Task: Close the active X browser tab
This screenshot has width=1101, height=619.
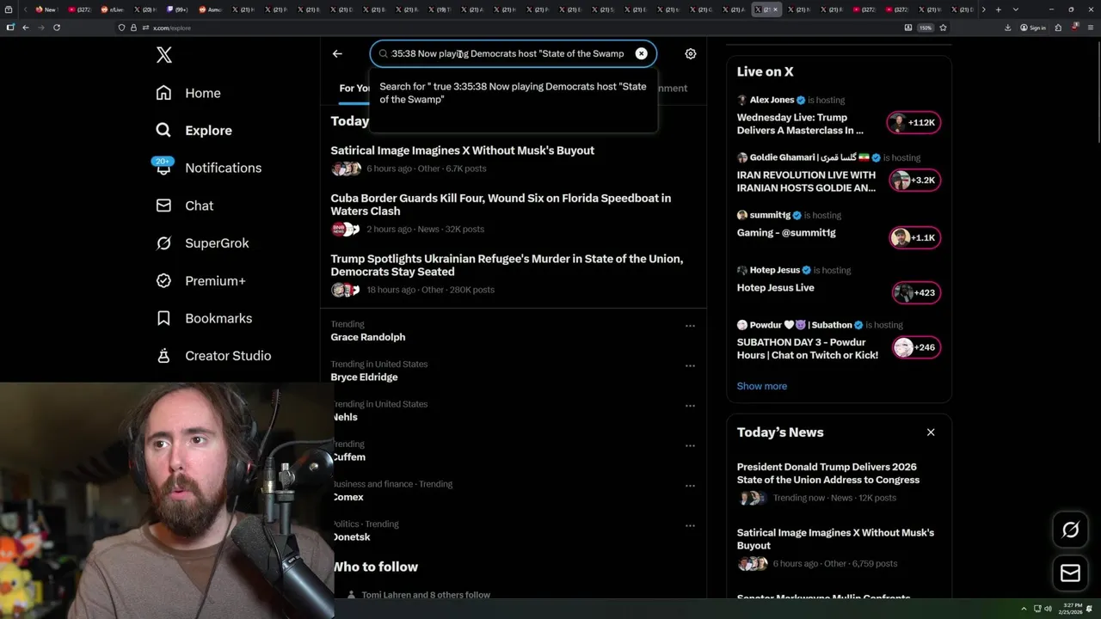Action: tap(775, 9)
